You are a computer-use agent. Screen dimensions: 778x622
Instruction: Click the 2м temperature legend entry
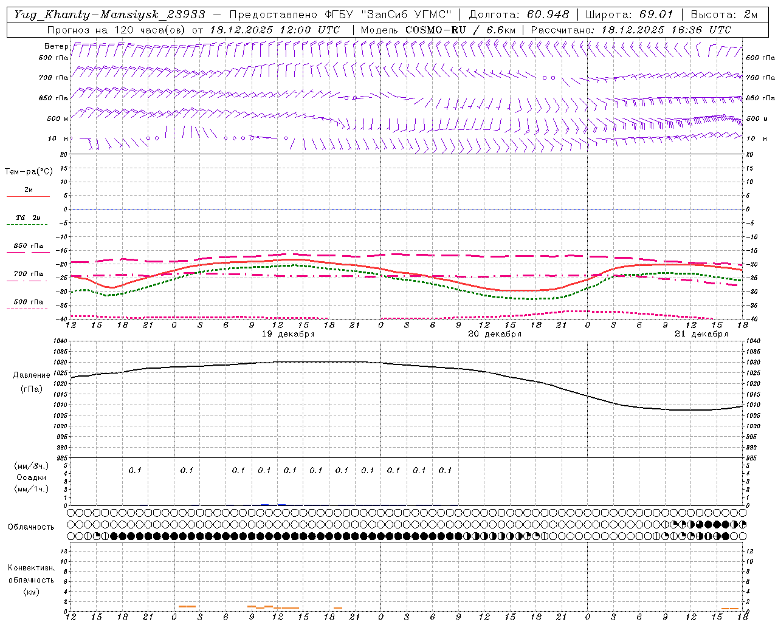click(x=29, y=190)
